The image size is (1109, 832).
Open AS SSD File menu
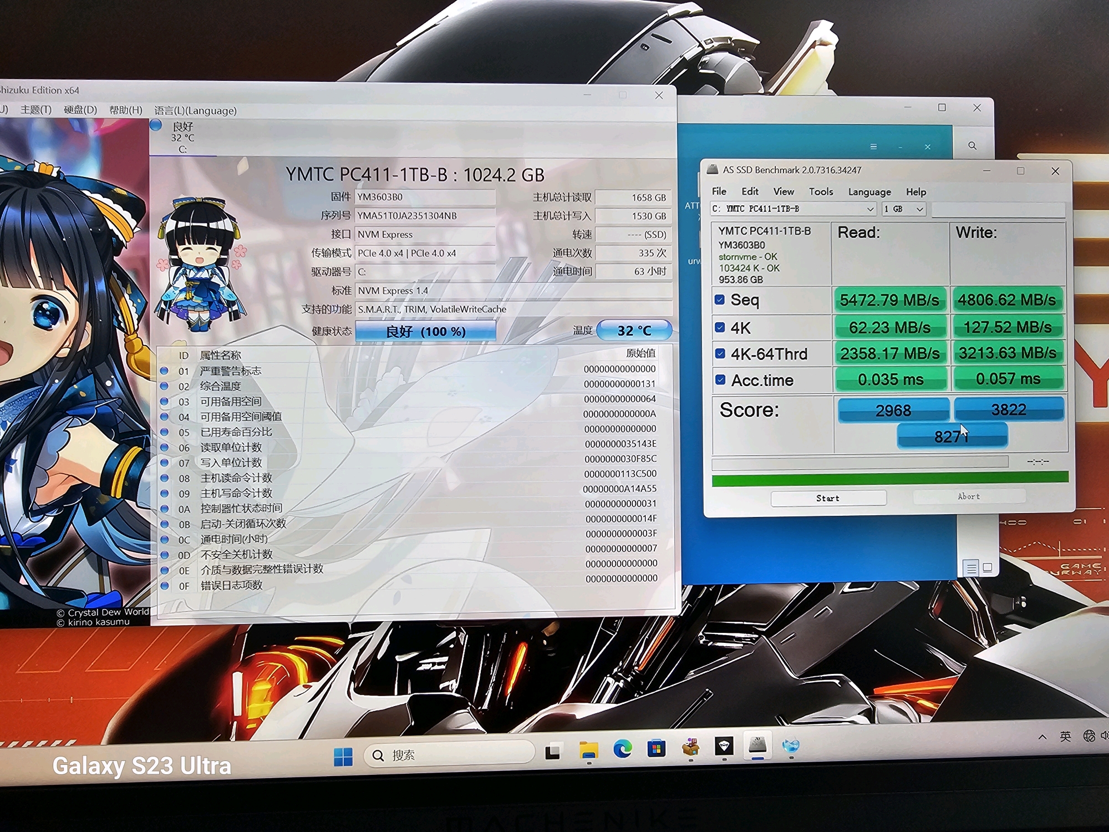pyautogui.click(x=719, y=191)
